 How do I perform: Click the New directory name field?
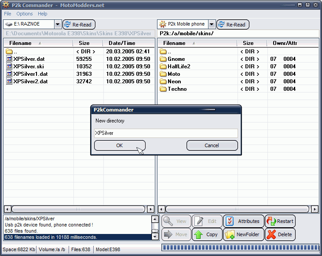pos(166,133)
